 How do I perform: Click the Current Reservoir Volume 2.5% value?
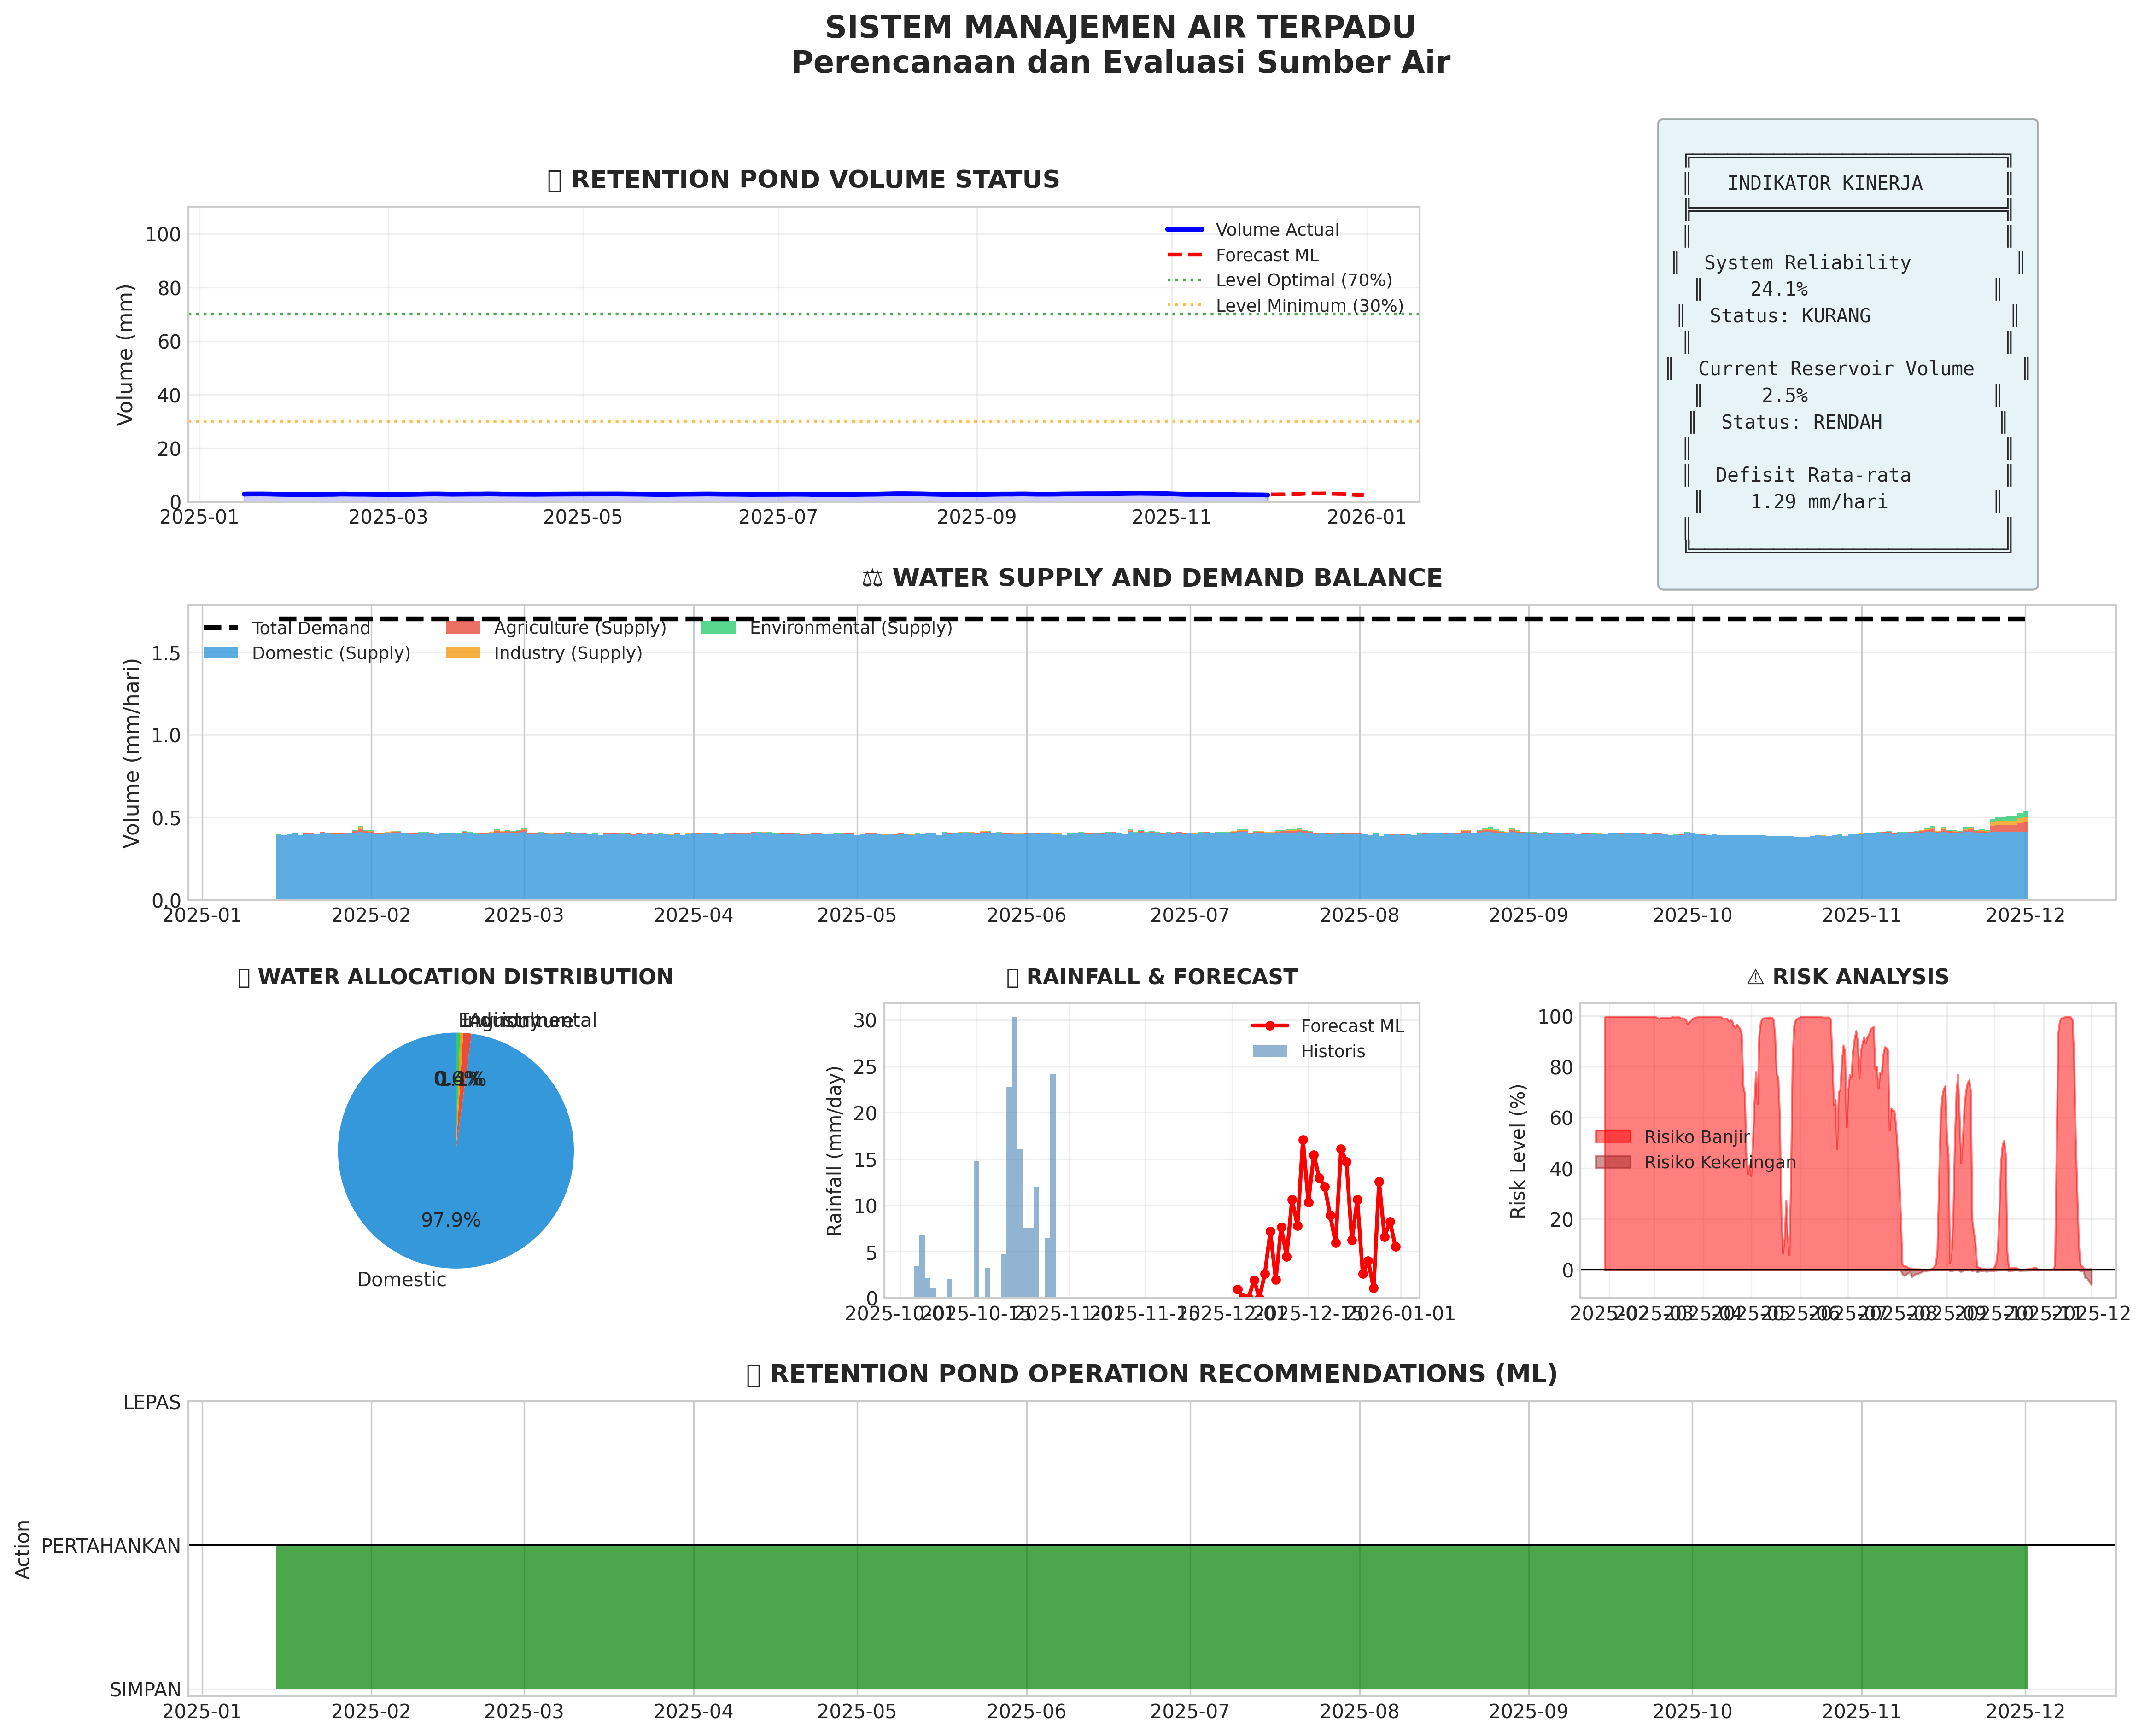[1784, 395]
